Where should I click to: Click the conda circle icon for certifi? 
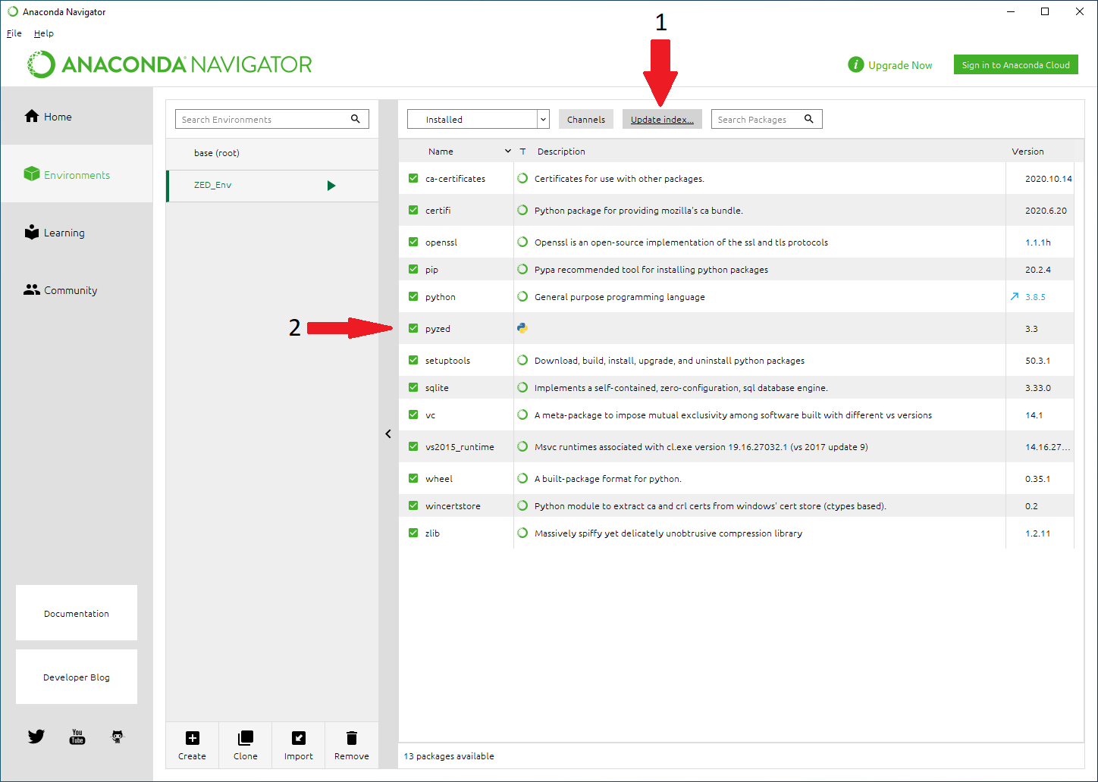(522, 211)
